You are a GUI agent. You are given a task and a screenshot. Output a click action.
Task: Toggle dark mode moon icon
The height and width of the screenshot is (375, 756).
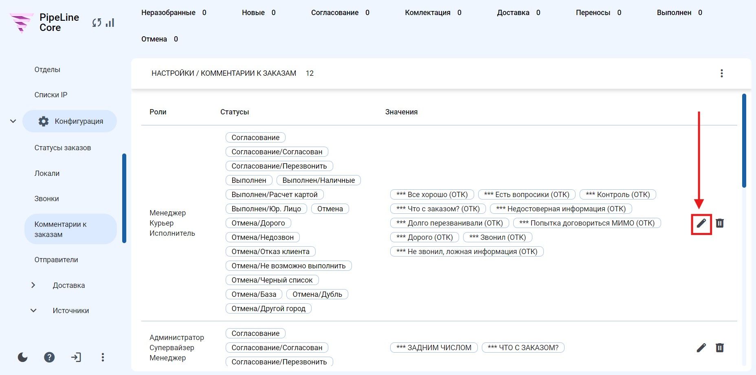[23, 357]
